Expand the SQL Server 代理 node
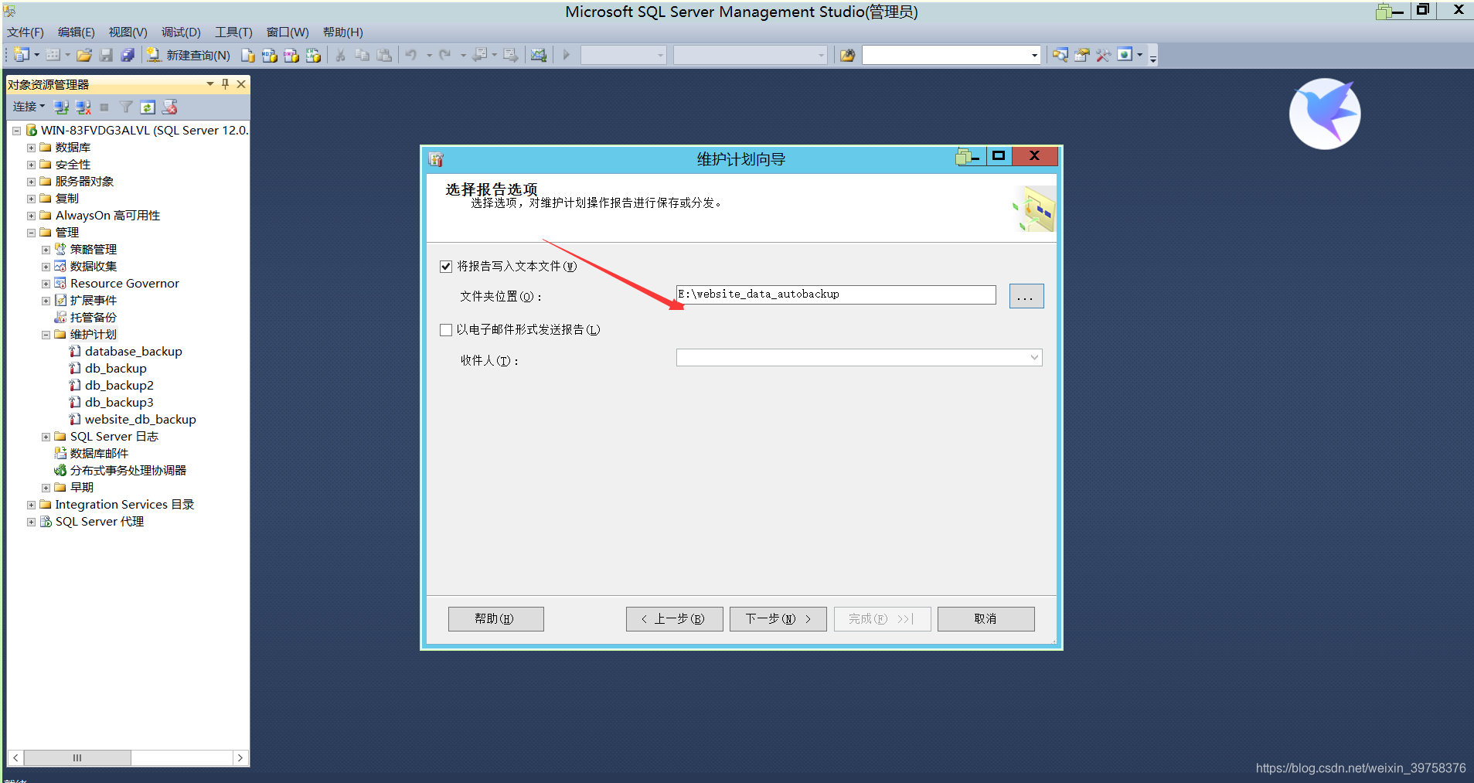Viewport: 1474px width, 783px height. (31, 522)
